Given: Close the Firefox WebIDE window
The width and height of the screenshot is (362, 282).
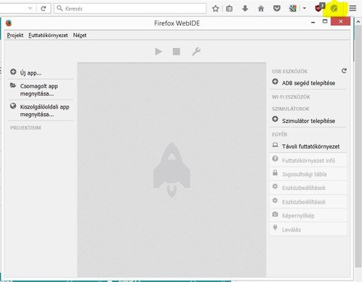Looking at the screenshot, I should (341, 22).
